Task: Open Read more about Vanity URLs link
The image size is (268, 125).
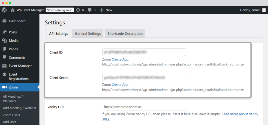Action: [x=180, y=117]
